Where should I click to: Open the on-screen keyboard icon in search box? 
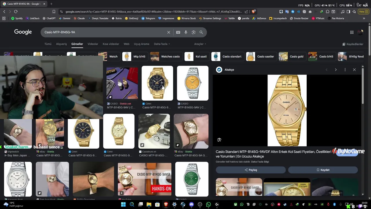pyautogui.click(x=178, y=32)
